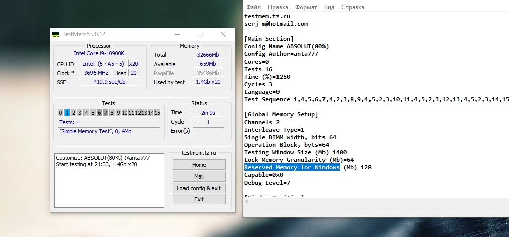Click the serj_m@hotmail.com line in Notepad
The image size is (509, 237).
276,24
